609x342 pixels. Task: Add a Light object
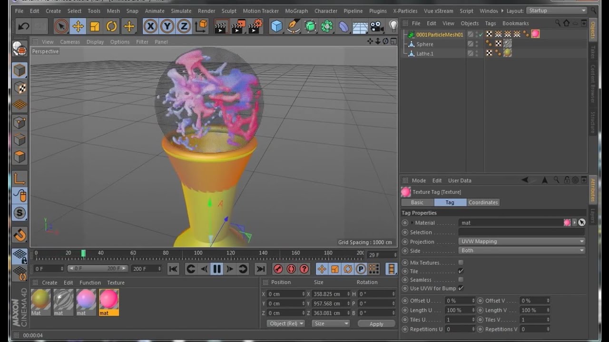393,27
